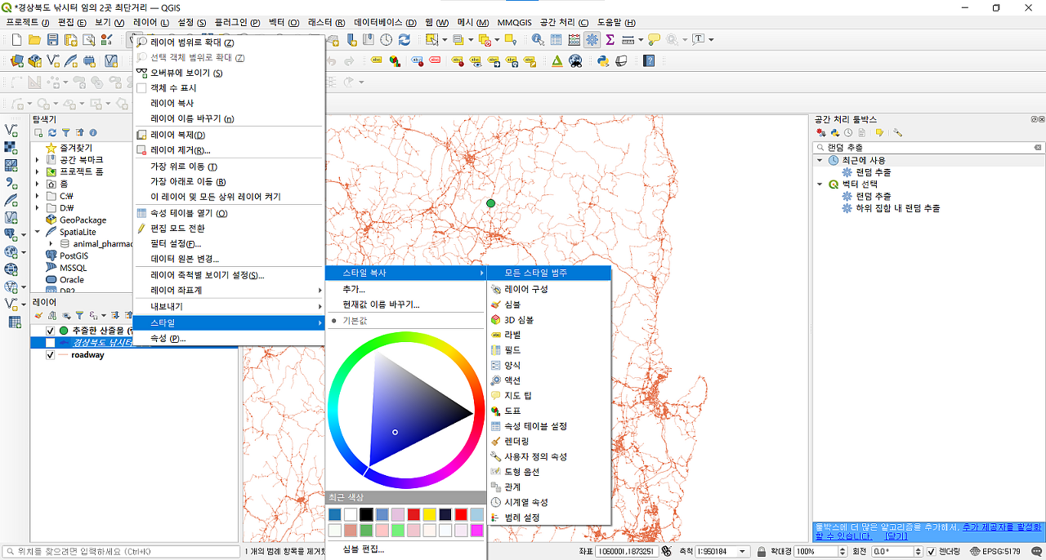Click the Add WMS Layer sidebar globe icon
This screenshot has height=560, width=1046.
pos(11,269)
